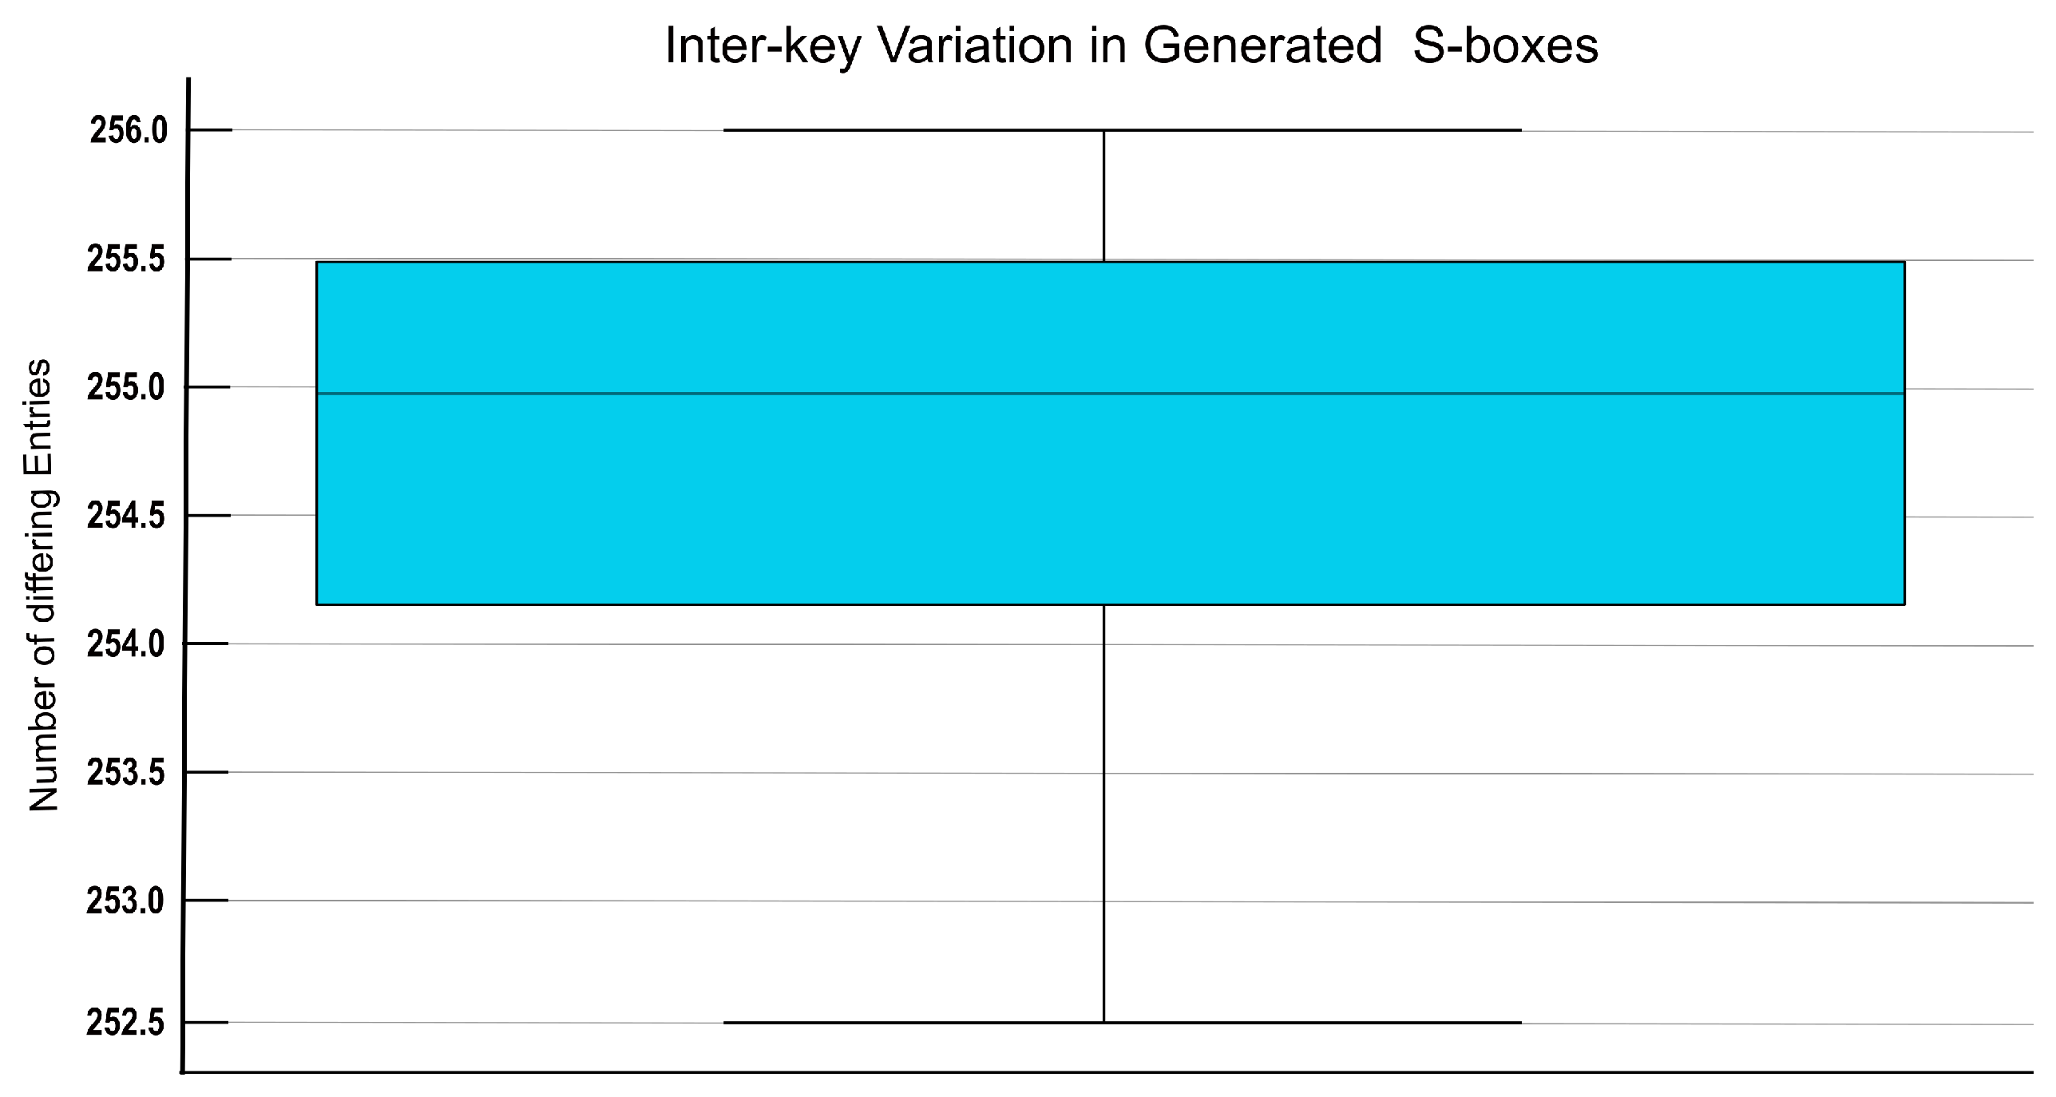The height and width of the screenshot is (1097, 2056).
Task: Click the median line inside the box
Action: pos(1111,394)
